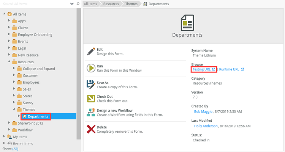
Task: Click the Save As floppy disk icon
Action: coord(91,85)
